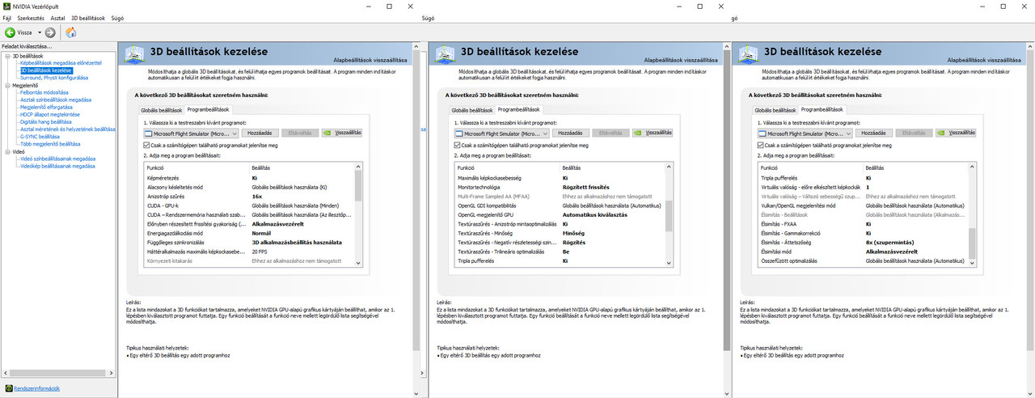
Task: Click Hozzáadás button in the middle pane
Action: (571, 133)
